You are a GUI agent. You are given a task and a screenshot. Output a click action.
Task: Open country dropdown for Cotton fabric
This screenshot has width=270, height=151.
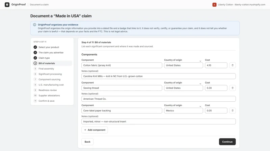tap(183, 65)
